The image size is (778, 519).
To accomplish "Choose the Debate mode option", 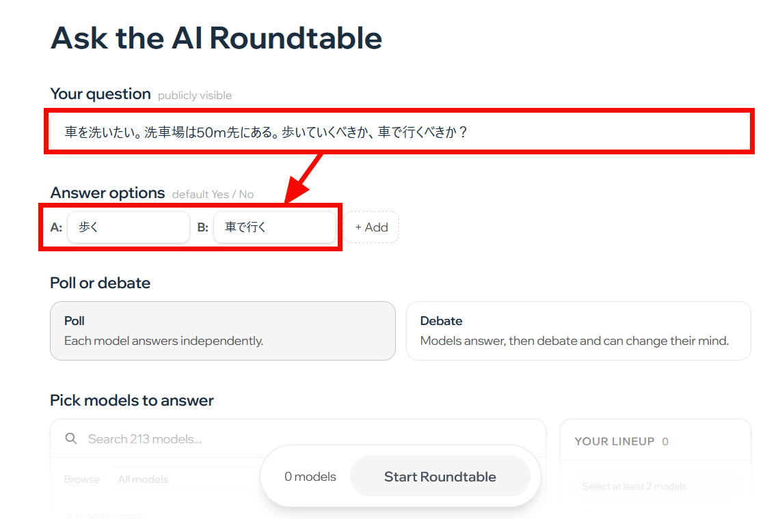I will click(x=578, y=331).
